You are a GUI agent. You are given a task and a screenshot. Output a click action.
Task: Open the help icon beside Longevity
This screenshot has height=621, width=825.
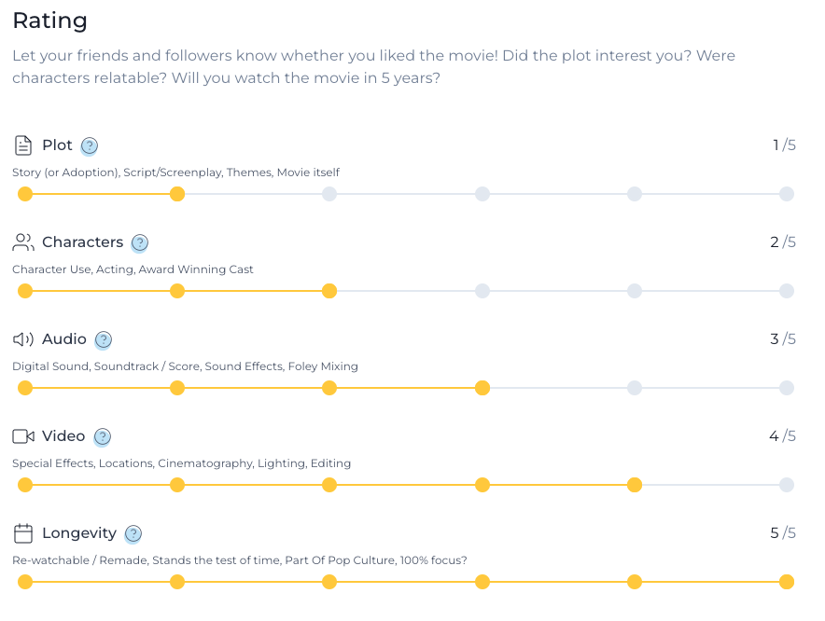(x=133, y=533)
